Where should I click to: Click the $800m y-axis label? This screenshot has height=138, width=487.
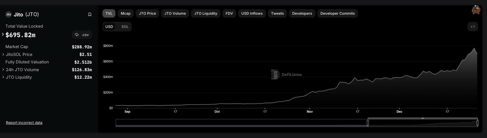(x=108, y=46)
